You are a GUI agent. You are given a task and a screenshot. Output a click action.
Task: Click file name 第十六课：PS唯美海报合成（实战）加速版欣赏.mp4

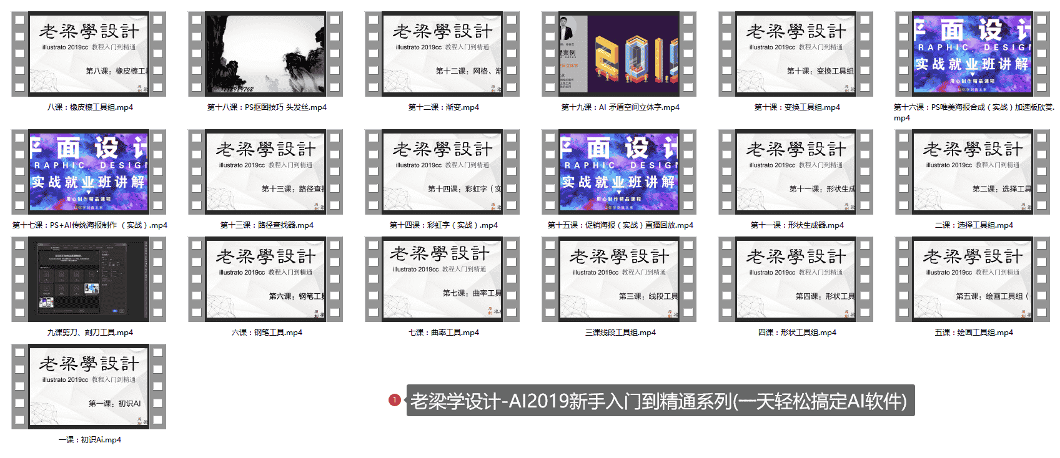[974, 112]
